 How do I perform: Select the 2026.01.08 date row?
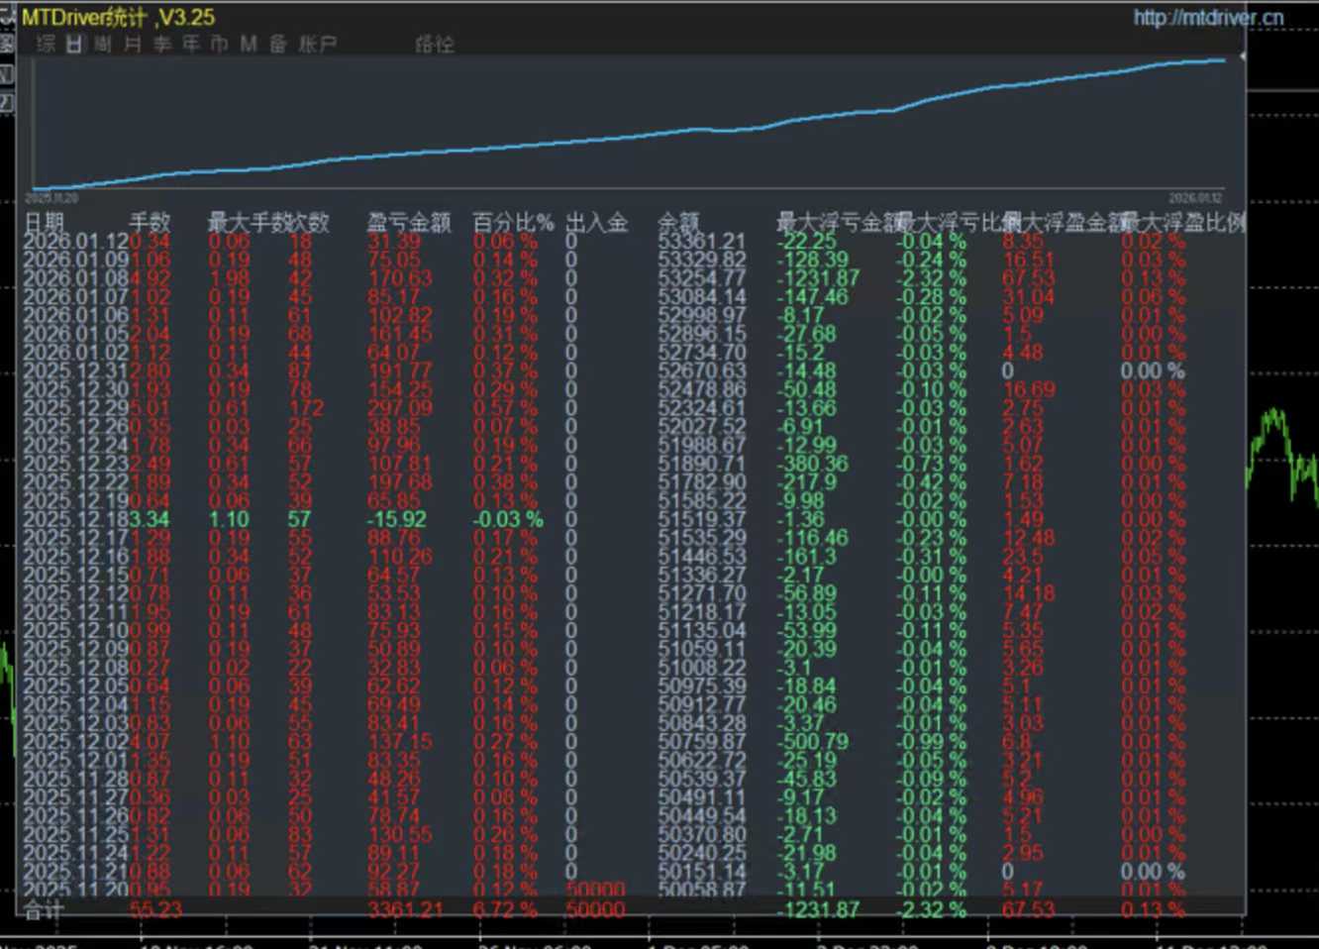click(x=75, y=278)
